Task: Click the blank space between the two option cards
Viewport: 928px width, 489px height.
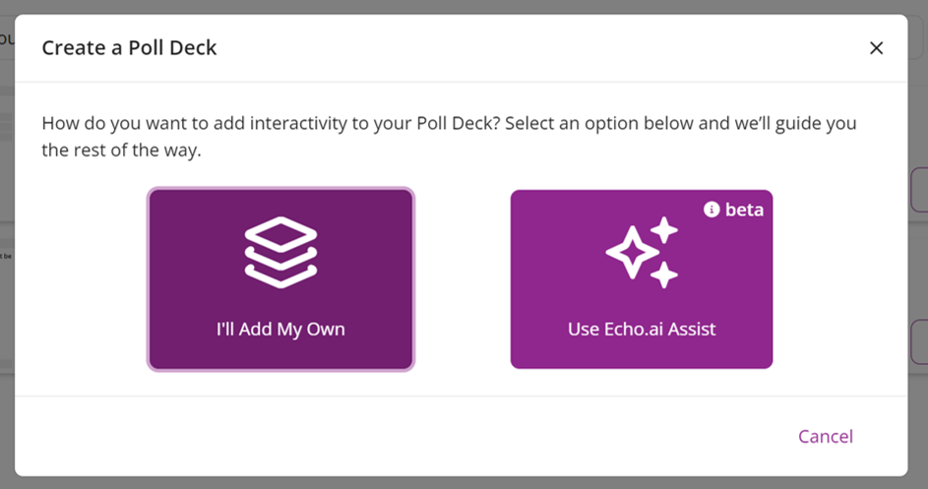Action: [463, 279]
